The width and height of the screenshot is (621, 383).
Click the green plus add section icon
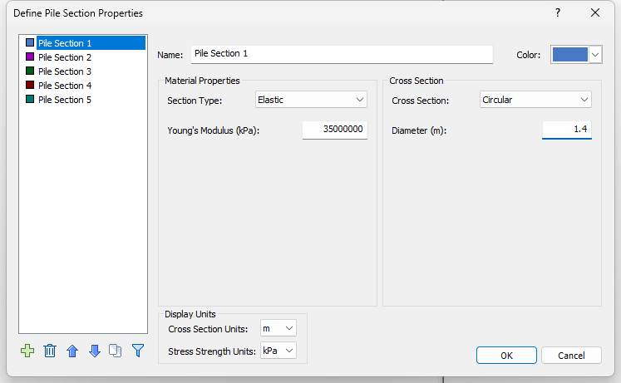pos(27,351)
